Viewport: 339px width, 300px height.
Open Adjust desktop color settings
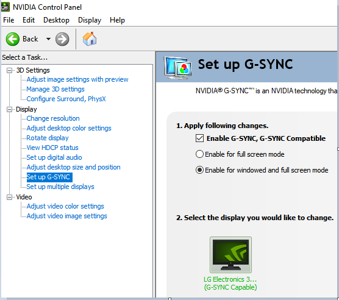[69, 128]
